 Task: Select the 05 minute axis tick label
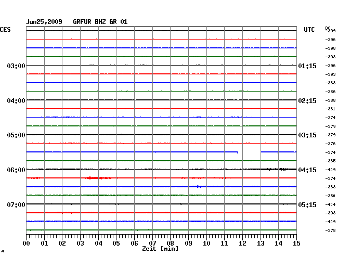116,243
